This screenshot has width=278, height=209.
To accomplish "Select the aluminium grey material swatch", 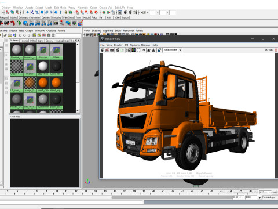I will coord(43,101).
